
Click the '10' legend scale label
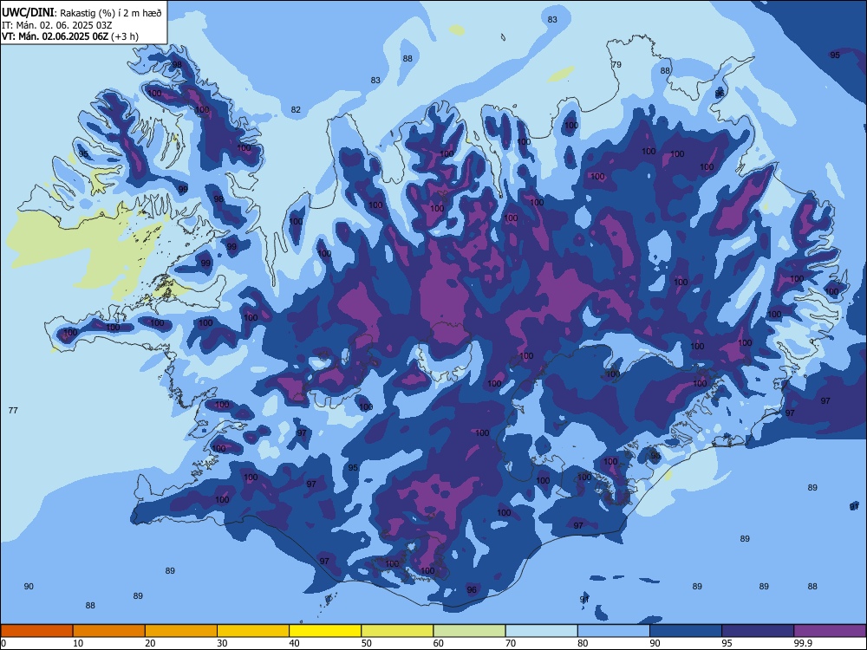coord(78,643)
